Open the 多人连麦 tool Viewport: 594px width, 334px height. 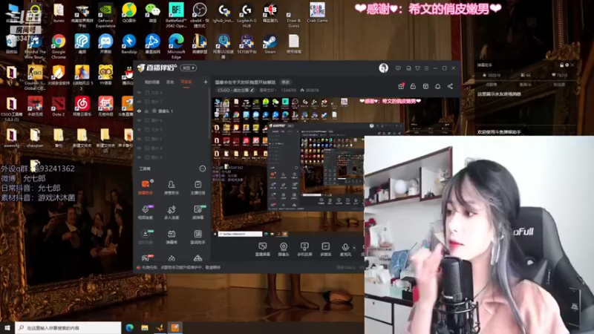point(172,212)
